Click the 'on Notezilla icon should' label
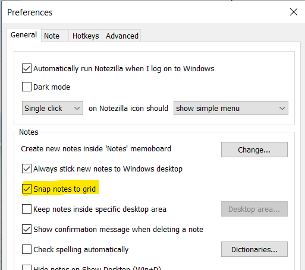This screenshot has width=305, height=270. point(128,109)
